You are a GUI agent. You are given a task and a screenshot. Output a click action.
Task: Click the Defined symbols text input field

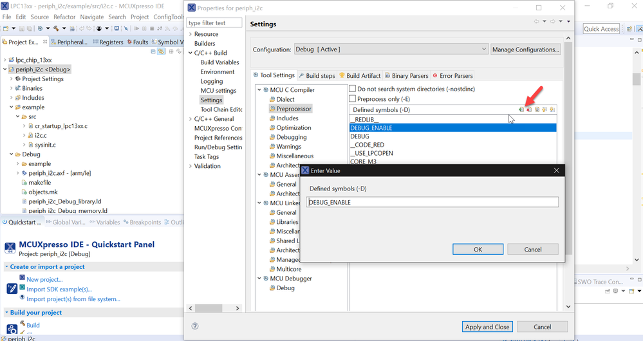[x=433, y=202]
